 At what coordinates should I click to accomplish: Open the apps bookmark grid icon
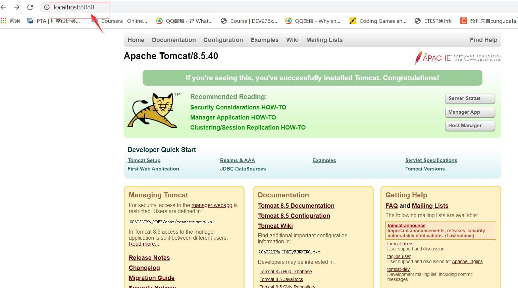(x=3, y=21)
